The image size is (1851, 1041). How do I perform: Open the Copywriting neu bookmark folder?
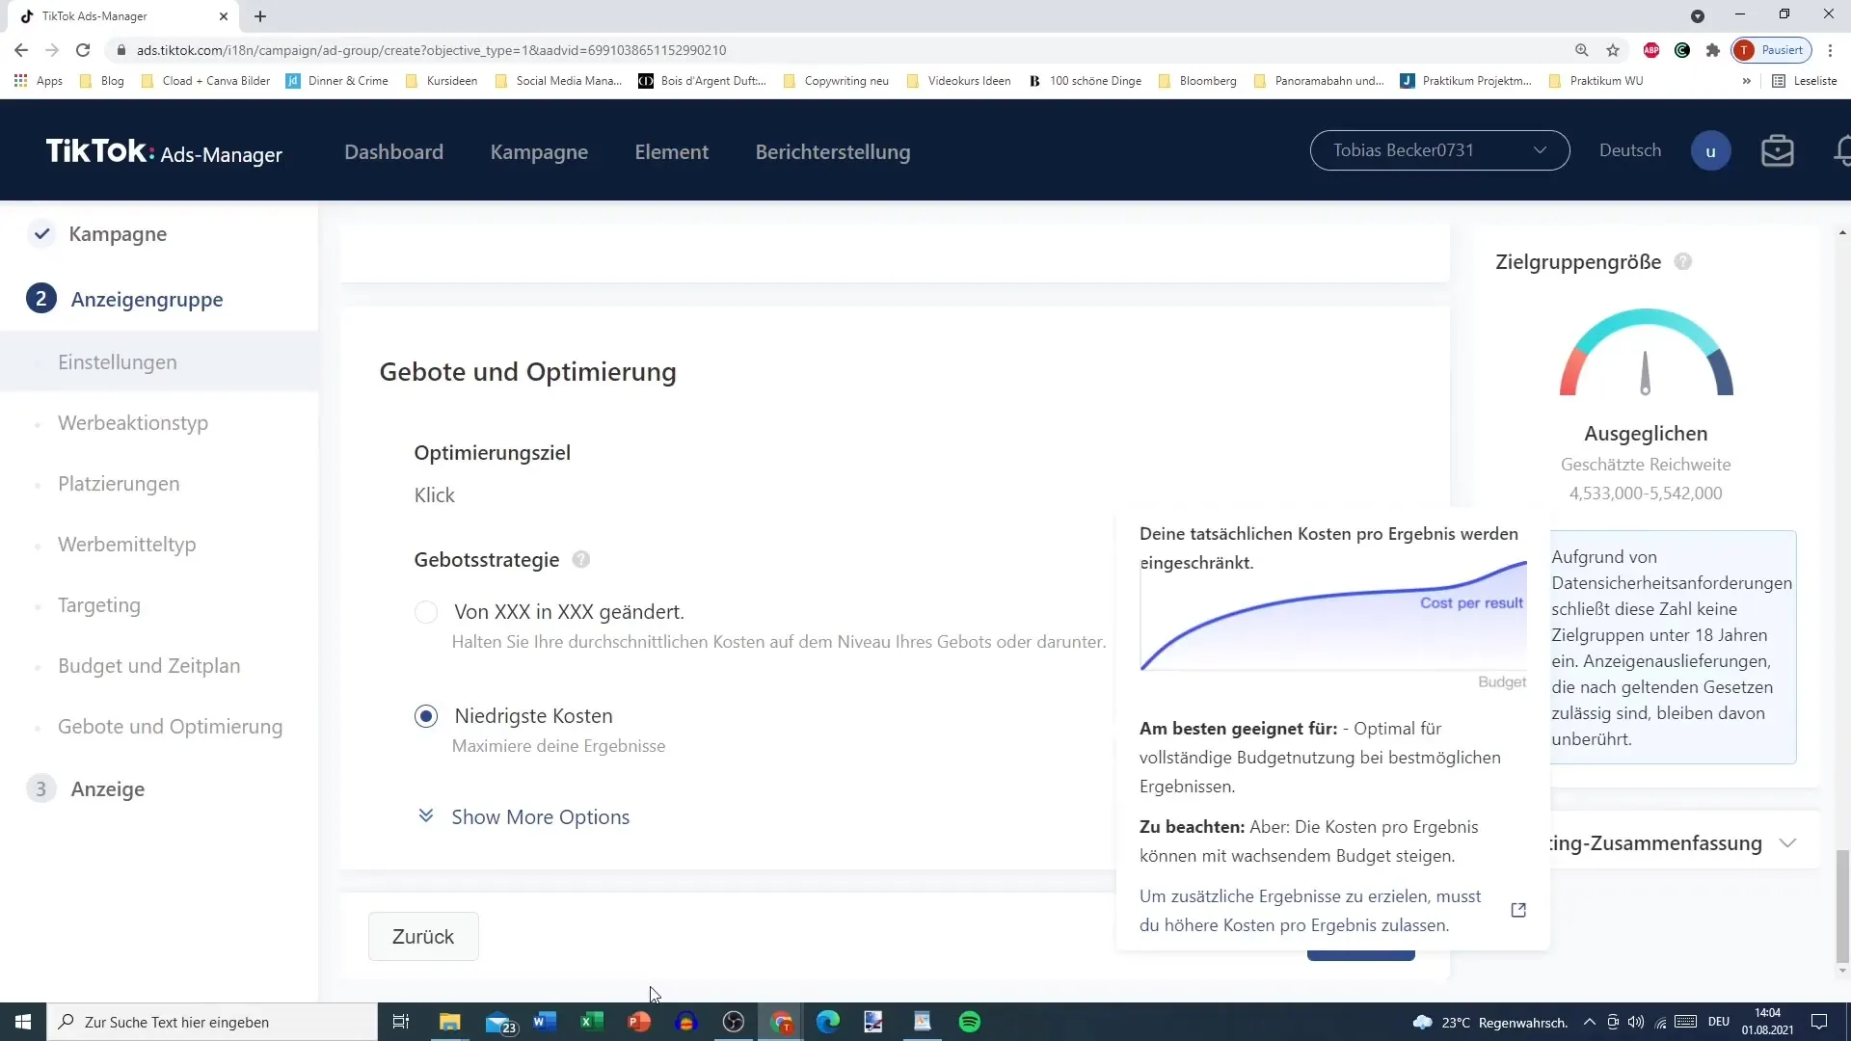[836, 81]
